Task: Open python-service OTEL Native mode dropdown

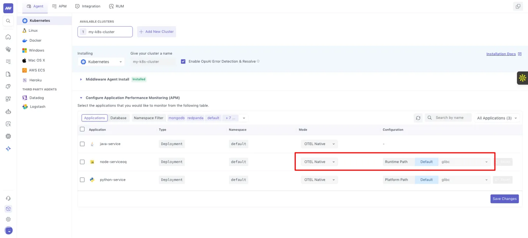Action: pyautogui.click(x=319, y=180)
